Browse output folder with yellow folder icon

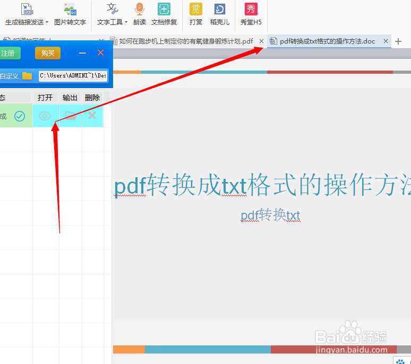tap(27, 76)
